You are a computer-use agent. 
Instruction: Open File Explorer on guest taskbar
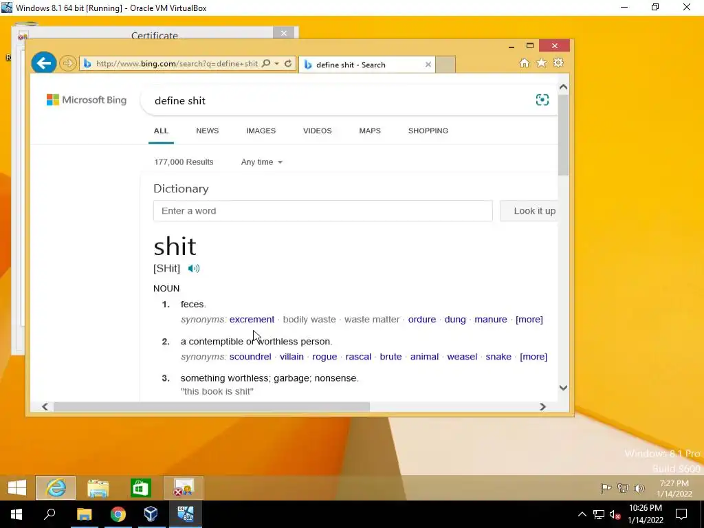coord(98,487)
